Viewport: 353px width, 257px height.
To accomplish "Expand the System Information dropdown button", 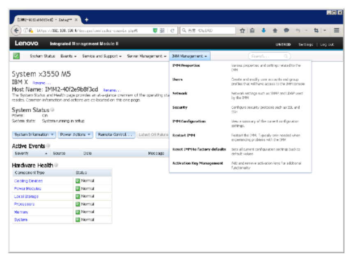I will point(34,135).
